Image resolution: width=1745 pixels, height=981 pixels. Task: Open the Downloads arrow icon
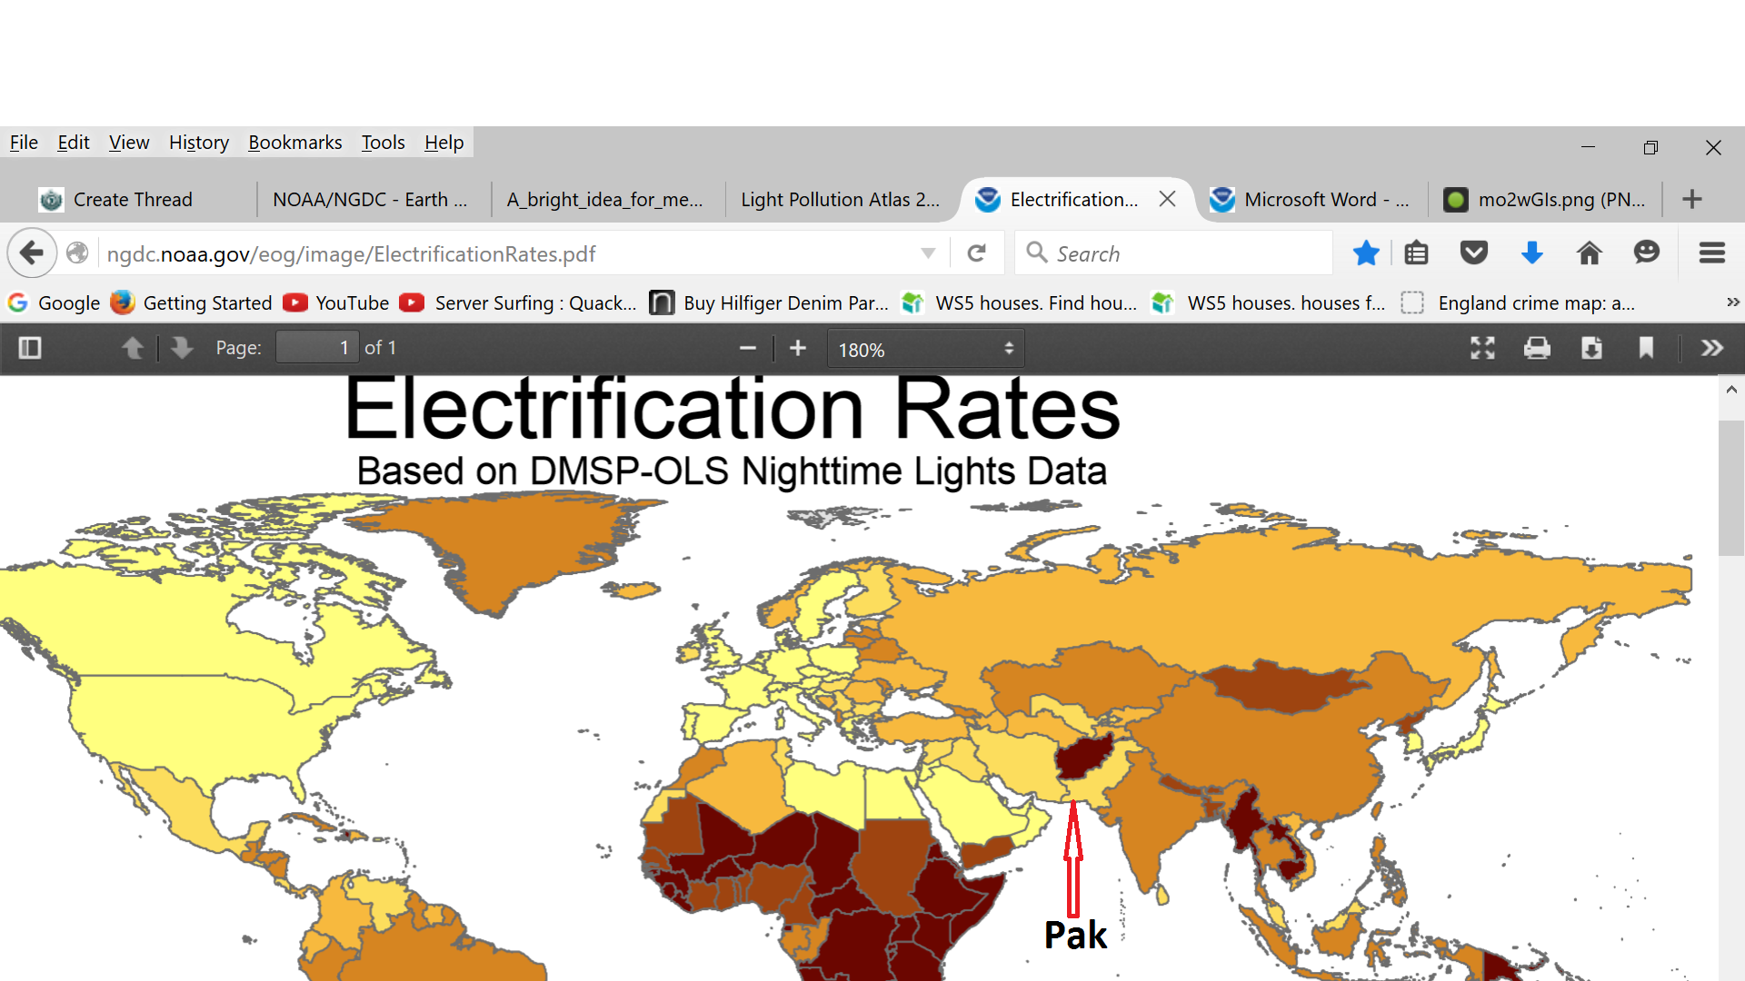(1532, 253)
